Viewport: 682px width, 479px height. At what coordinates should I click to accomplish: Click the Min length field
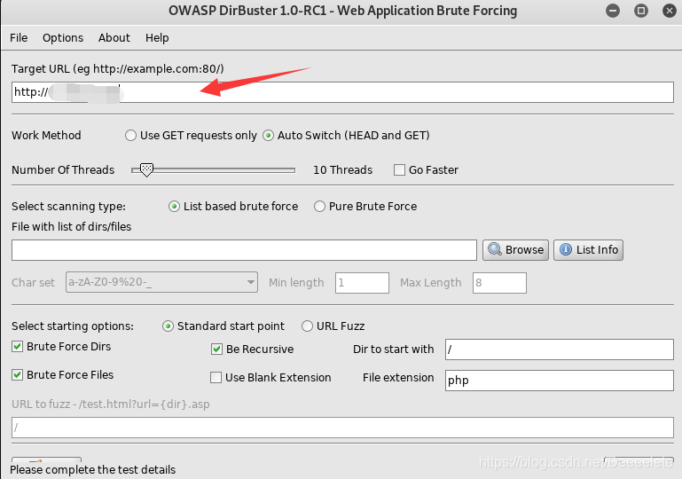coord(362,283)
